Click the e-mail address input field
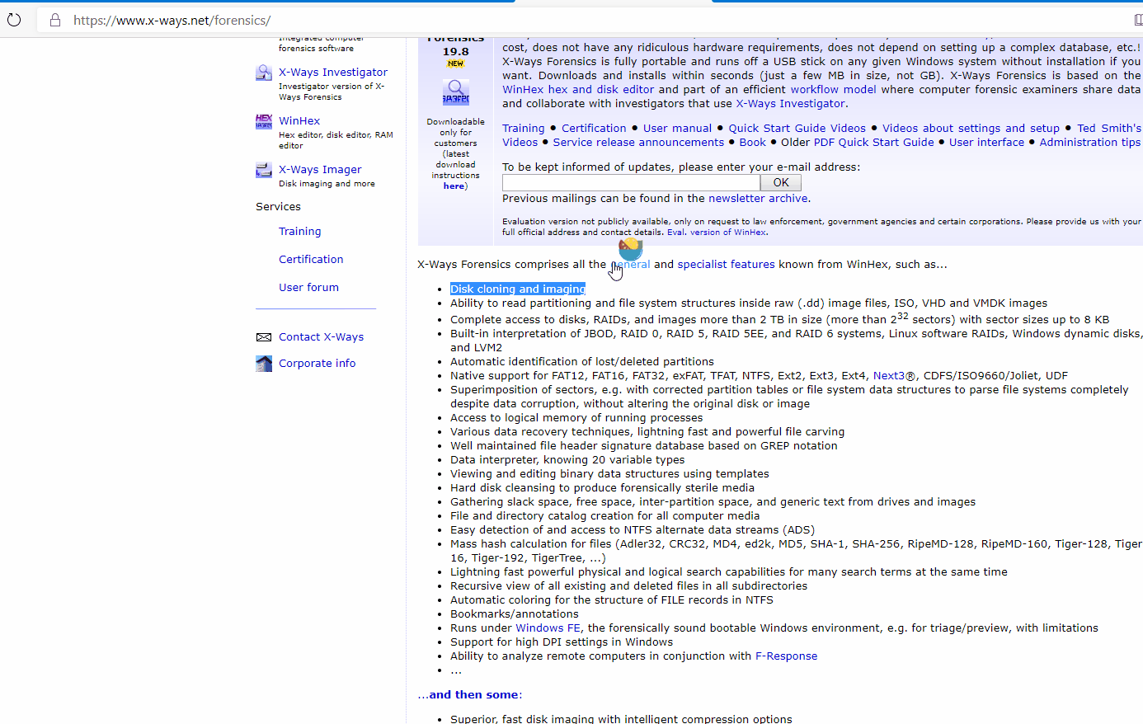The width and height of the screenshot is (1143, 724). coord(631,183)
